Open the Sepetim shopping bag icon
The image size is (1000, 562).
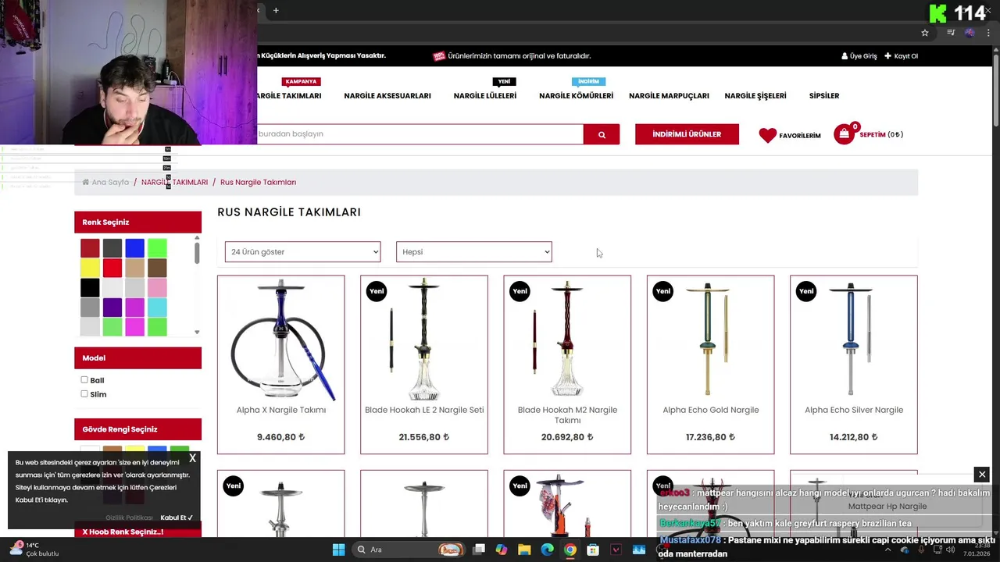click(844, 134)
